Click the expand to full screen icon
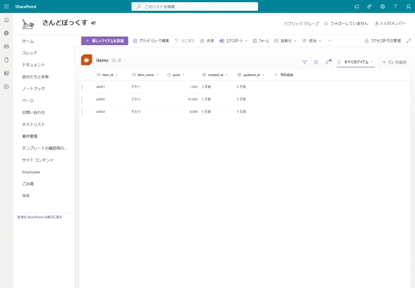This screenshot has height=288, width=415. tap(408, 41)
